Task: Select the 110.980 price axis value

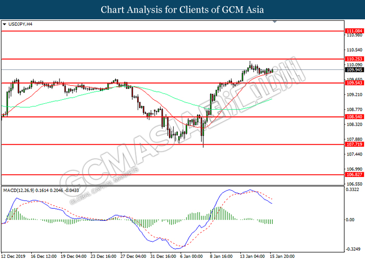Action: click(x=355, y=35)
